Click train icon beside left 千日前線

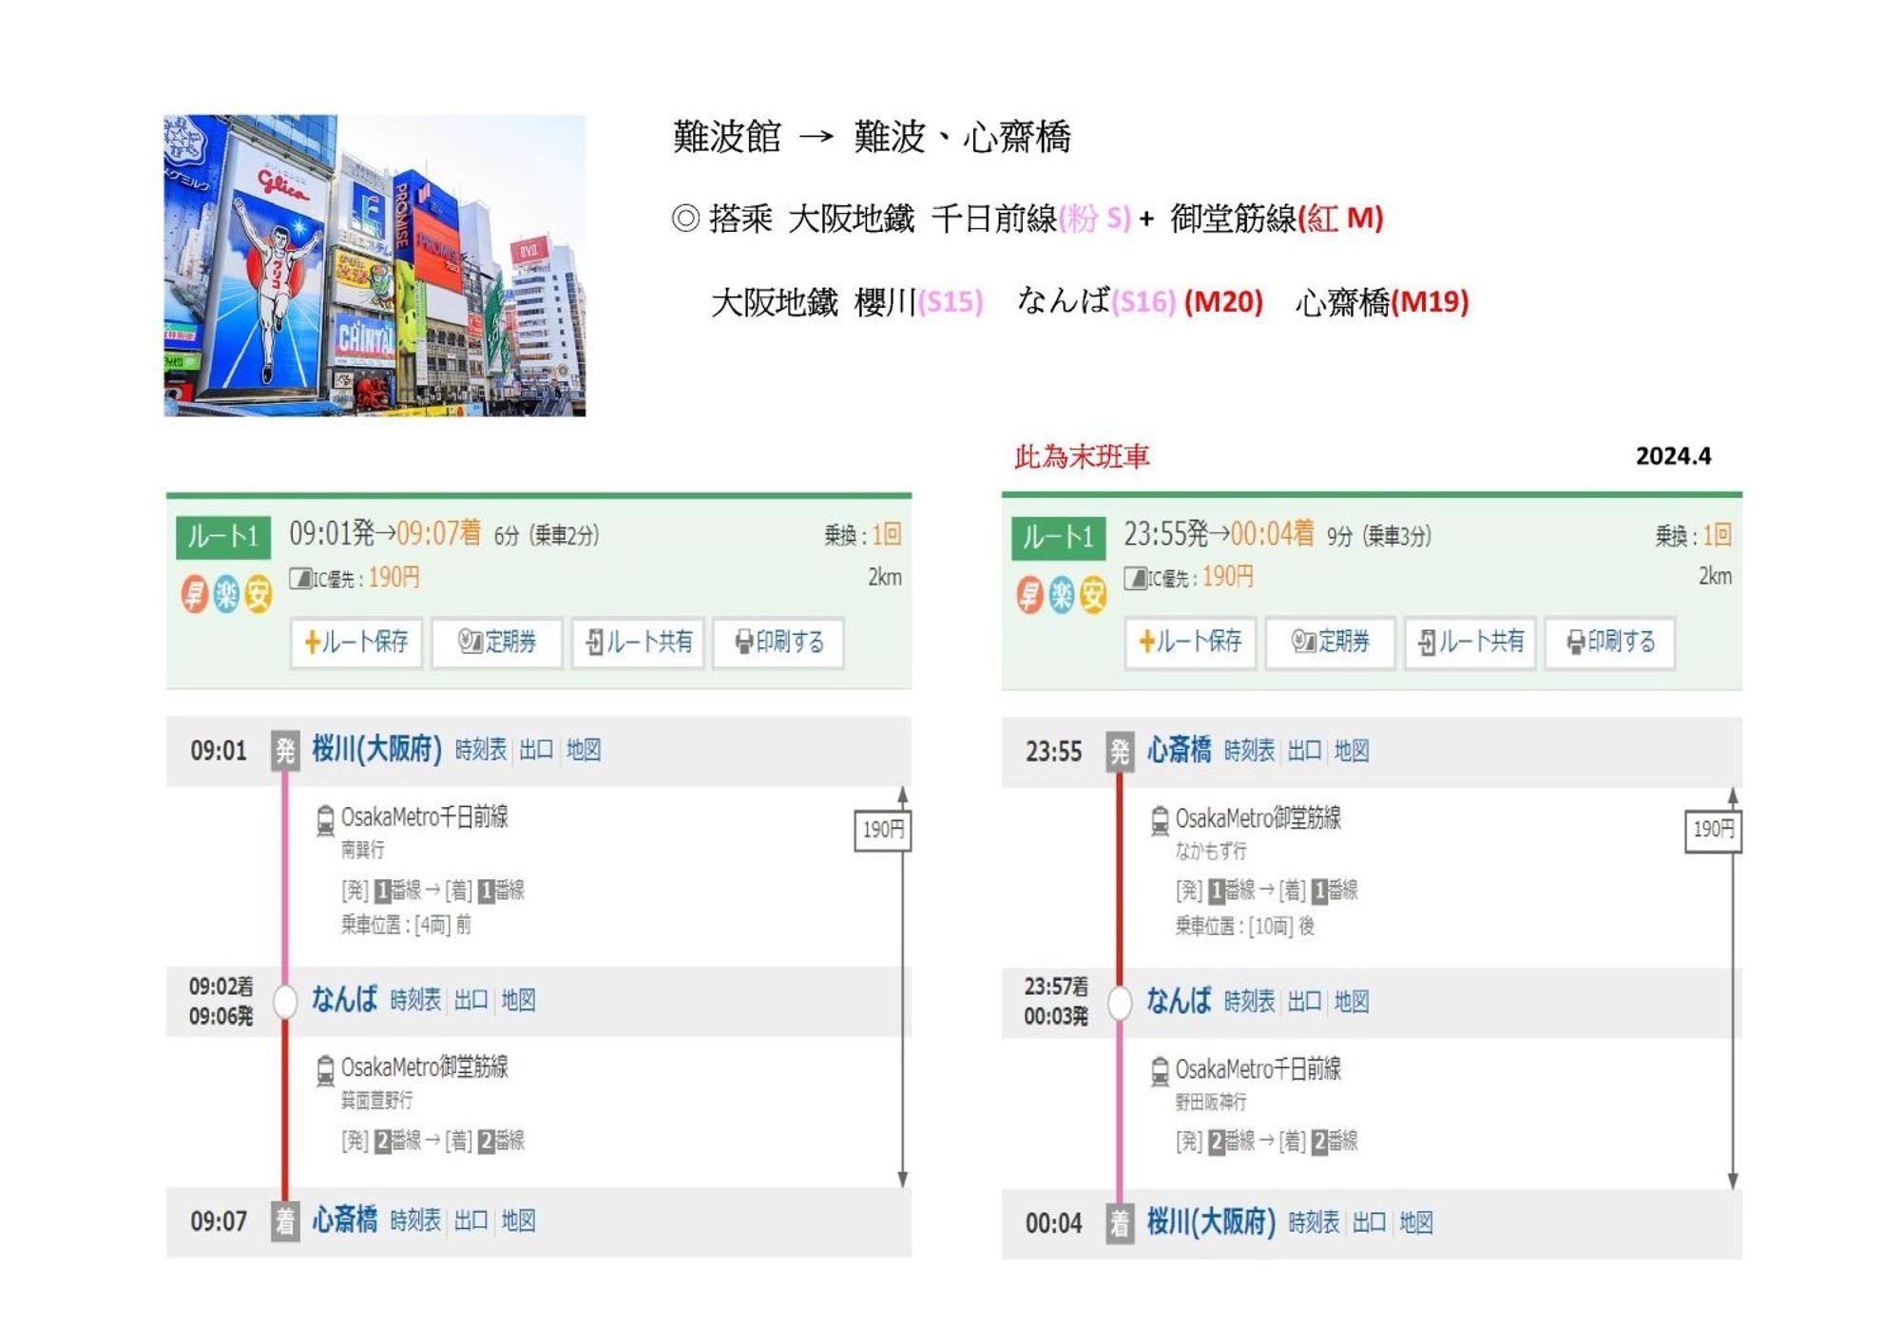pyautogui.click(x=325, y=819)
